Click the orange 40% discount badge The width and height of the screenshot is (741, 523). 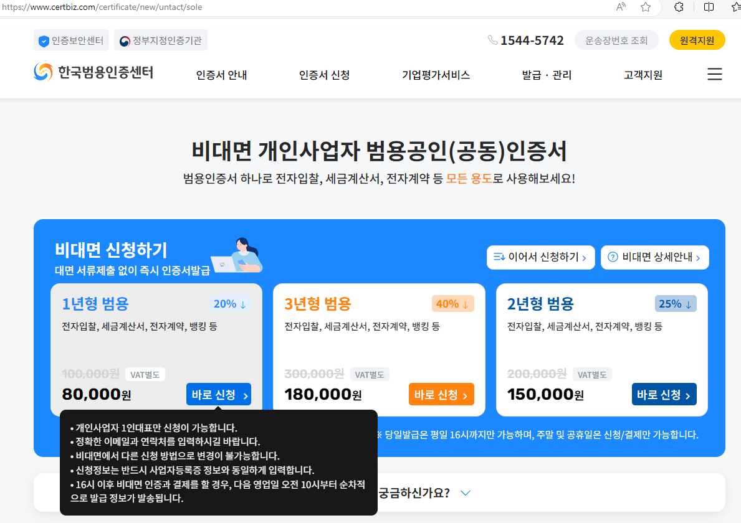point(452,304)
